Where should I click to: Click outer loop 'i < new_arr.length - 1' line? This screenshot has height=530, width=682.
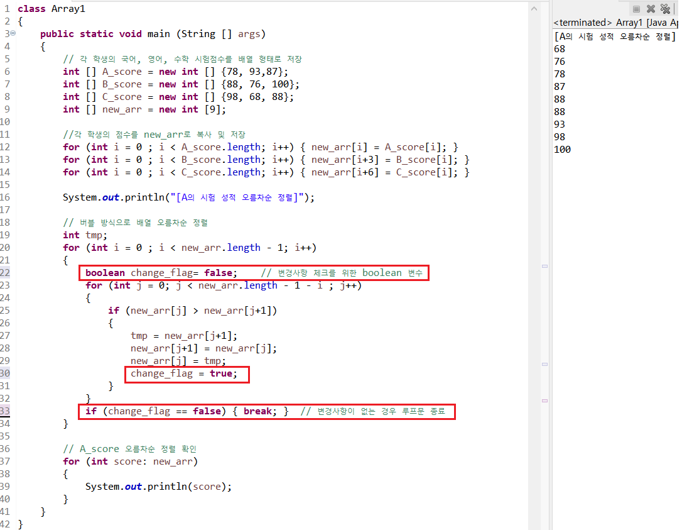pyautogui.click(x=190, y=248)
